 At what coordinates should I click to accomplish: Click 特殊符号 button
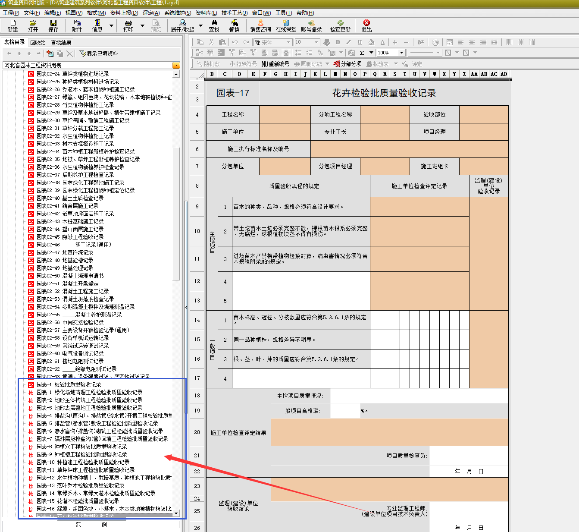pyautogui.click(x=243, y=64)
